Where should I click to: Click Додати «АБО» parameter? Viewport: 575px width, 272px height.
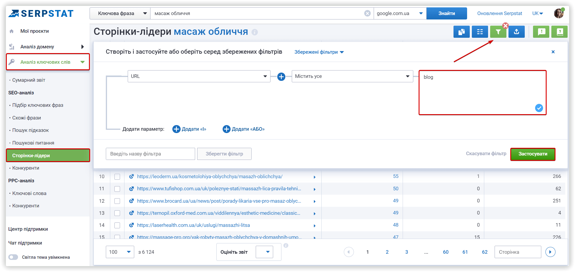pyautogui.click(x=244, y=129)
